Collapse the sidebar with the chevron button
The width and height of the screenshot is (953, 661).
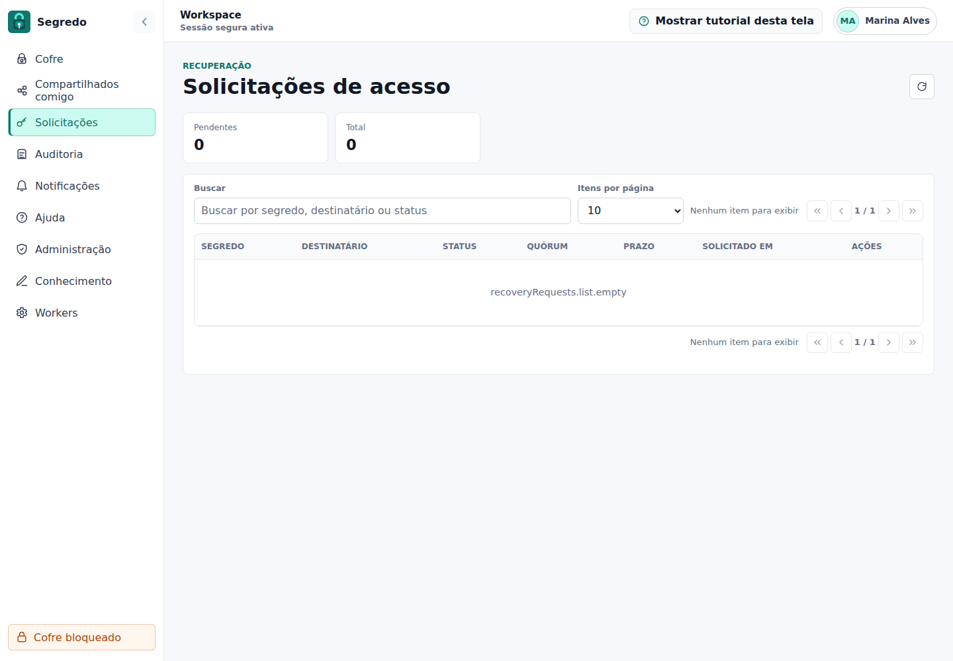(x=144, y=22)
